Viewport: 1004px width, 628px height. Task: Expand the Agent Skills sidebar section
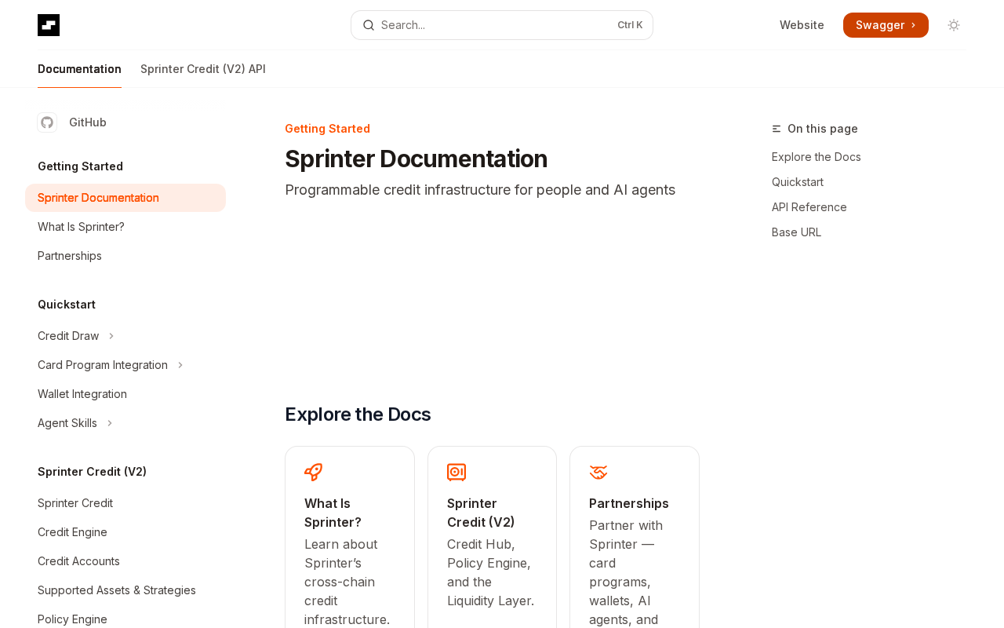(110, 423)
